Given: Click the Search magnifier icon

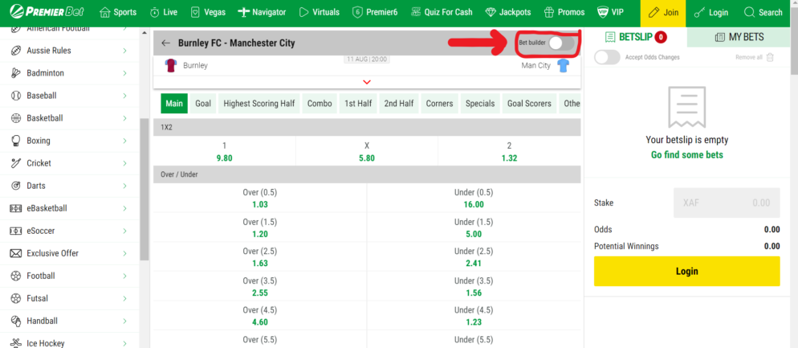Looking at the screenshot, I should (749, 13).
